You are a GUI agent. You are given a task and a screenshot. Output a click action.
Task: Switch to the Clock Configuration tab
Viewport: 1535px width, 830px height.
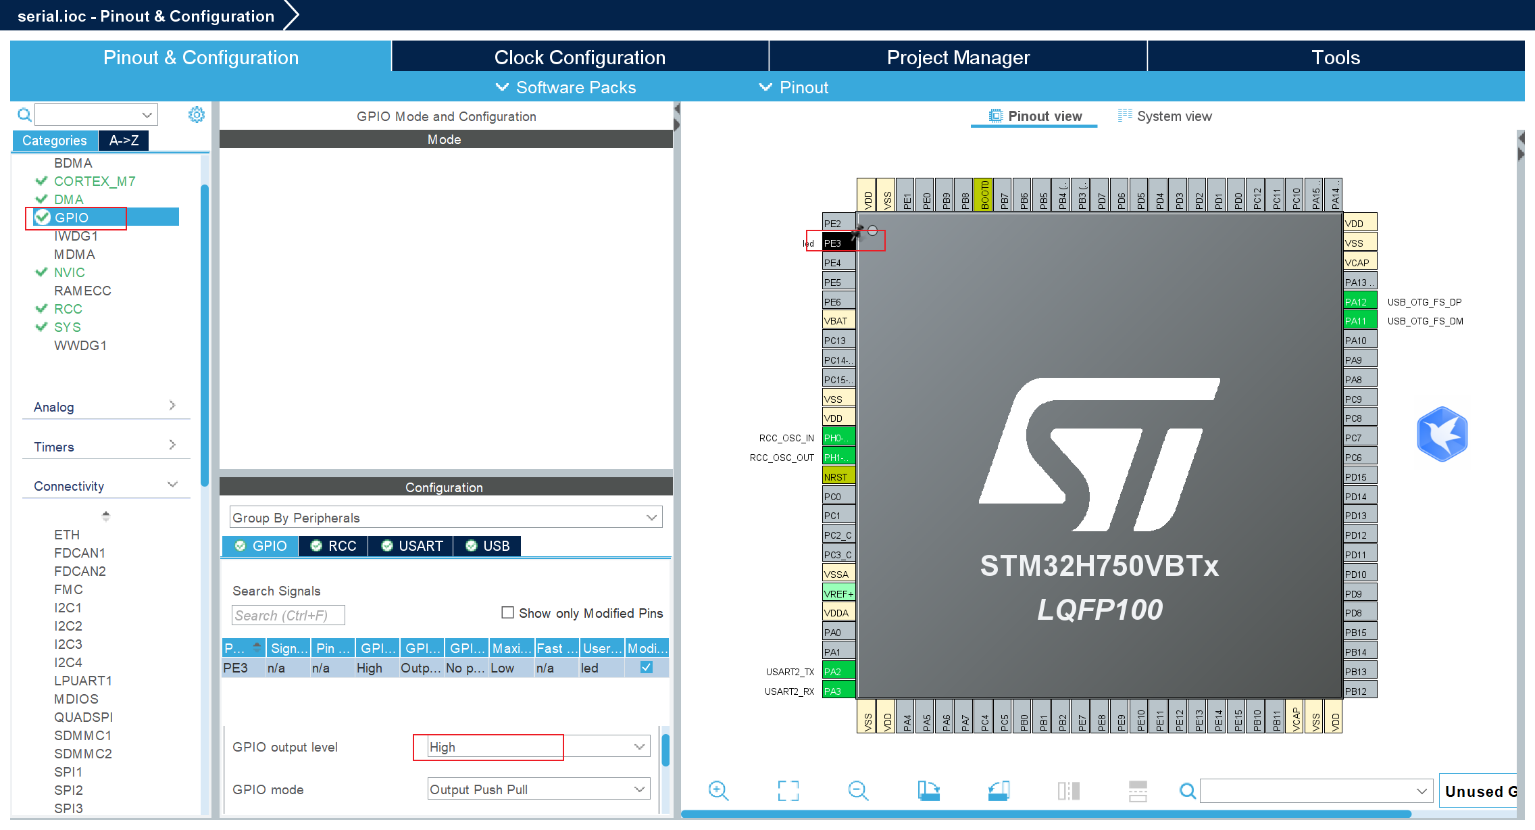coord(580,57)
